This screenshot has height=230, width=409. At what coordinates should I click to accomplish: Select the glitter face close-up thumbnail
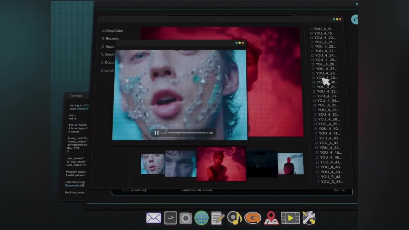(x=153, y=164)
